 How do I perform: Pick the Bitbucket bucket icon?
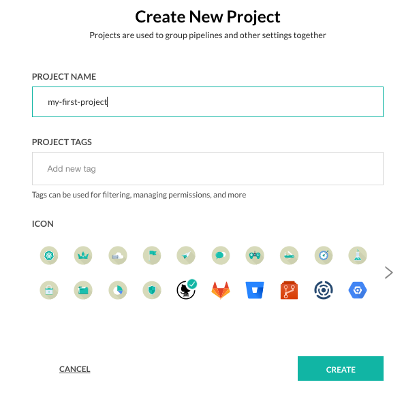[x=254, y=290]
